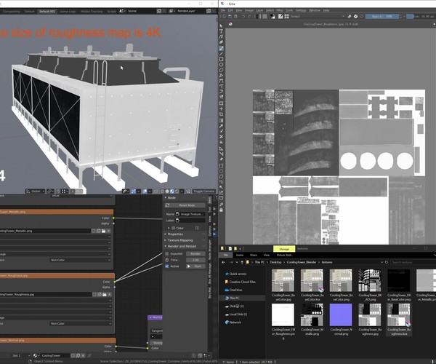
Task: Switch to the Picture Tools tab in Explorer
Action: click(x=284, y=255)
